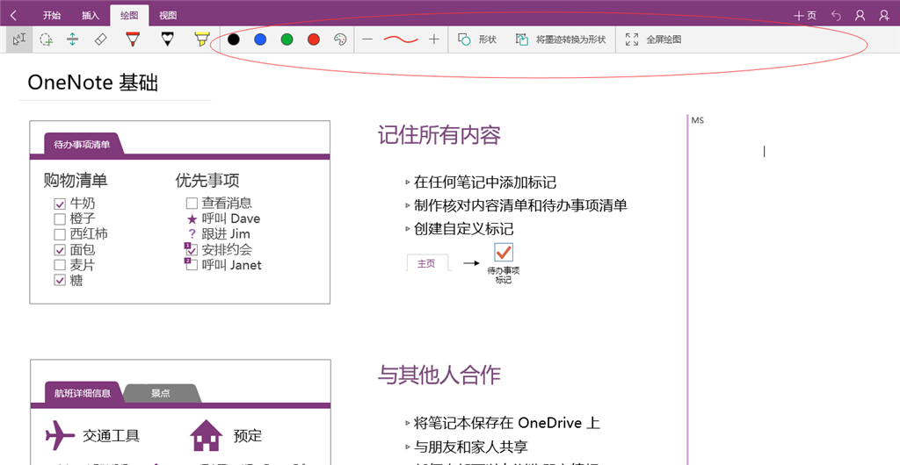
Task: Select the yellow highlighter tool
Action: tap(201, 39)
